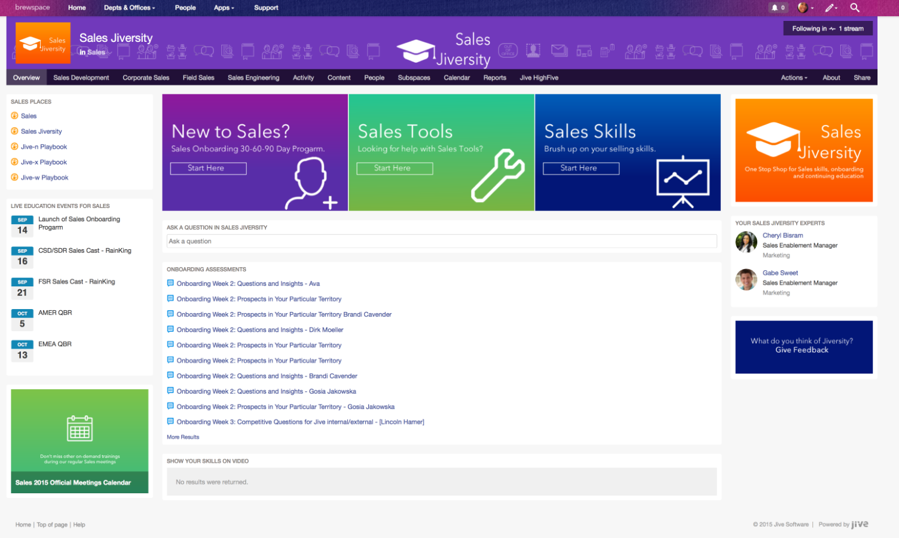Viewport: 899px width, 538px height.
Task: Open the search magnifier icon
Action: (855, 8)
